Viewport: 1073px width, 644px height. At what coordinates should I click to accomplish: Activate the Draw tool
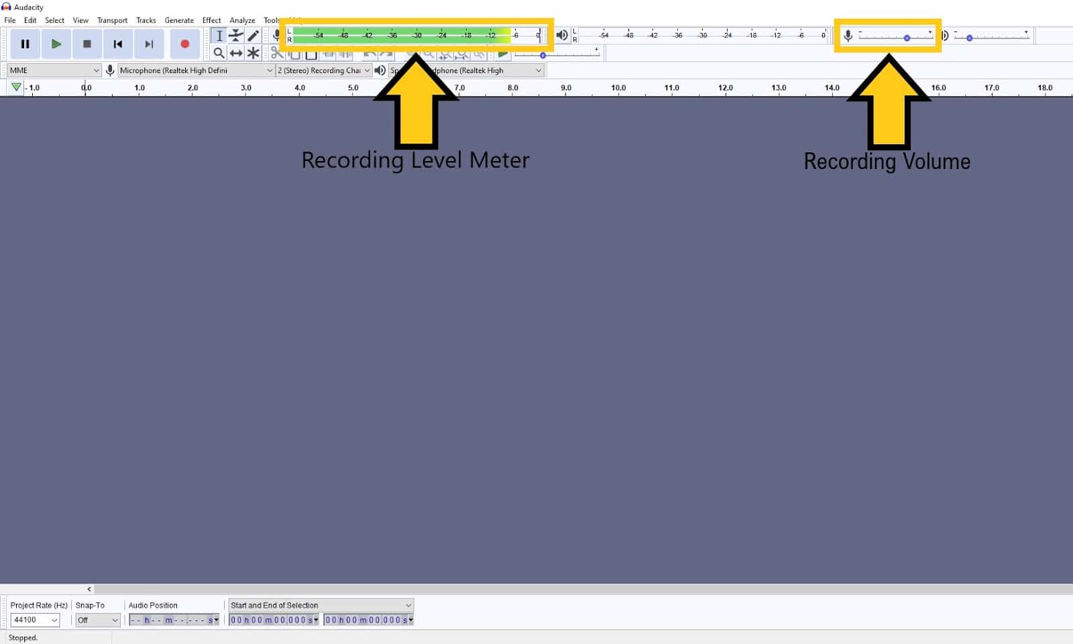pyautogui.click(x=253, y=36)
